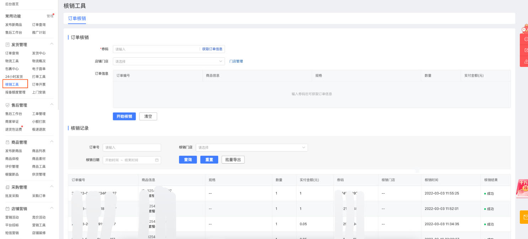Open the calendar icon in 核销日期 field
The image size is (528, 239).
coord(157,160)
